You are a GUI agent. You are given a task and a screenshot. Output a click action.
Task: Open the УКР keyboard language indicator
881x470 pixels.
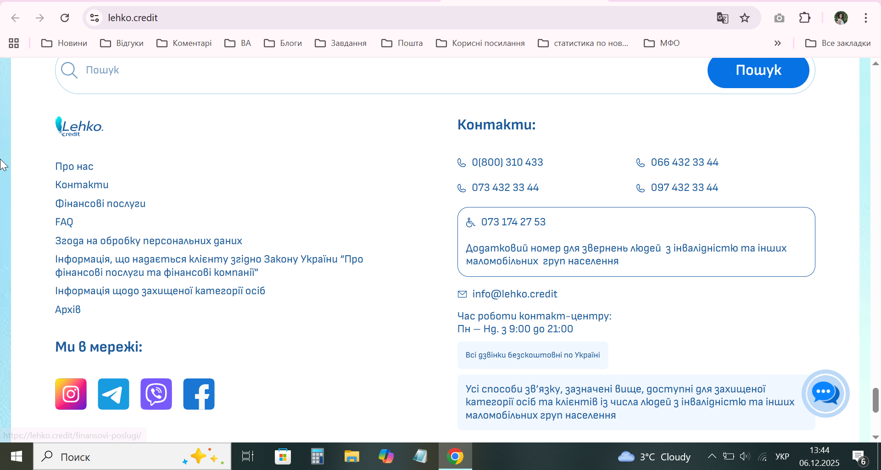[782, 457]
